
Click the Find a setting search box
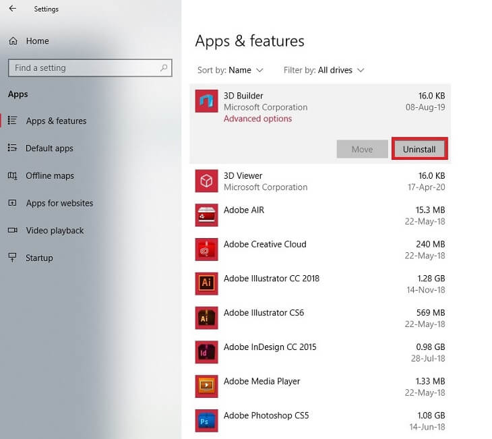(84, 68)
